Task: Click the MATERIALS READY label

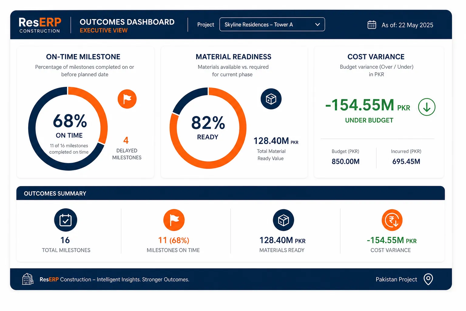Action: coord(282,250)
